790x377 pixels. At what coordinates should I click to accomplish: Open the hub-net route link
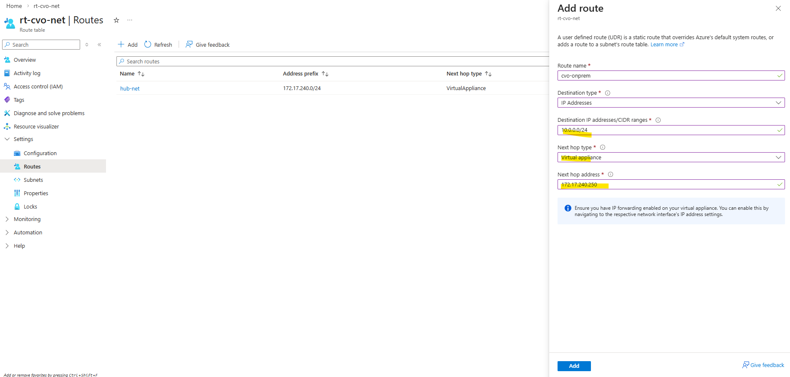(x=130, y=88)
